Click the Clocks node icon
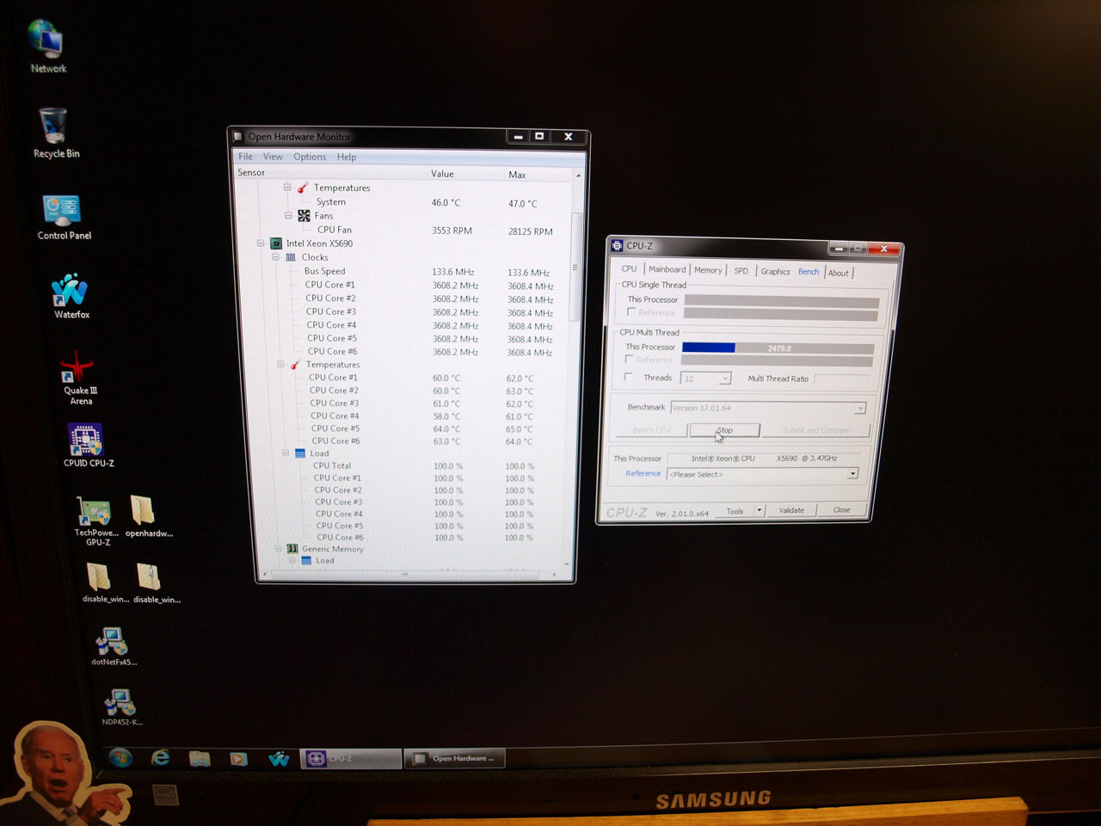Screen dimensions: 1101x826 (291, 257)
